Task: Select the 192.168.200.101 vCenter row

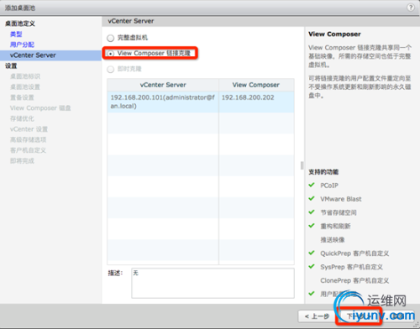Action: 201,102
